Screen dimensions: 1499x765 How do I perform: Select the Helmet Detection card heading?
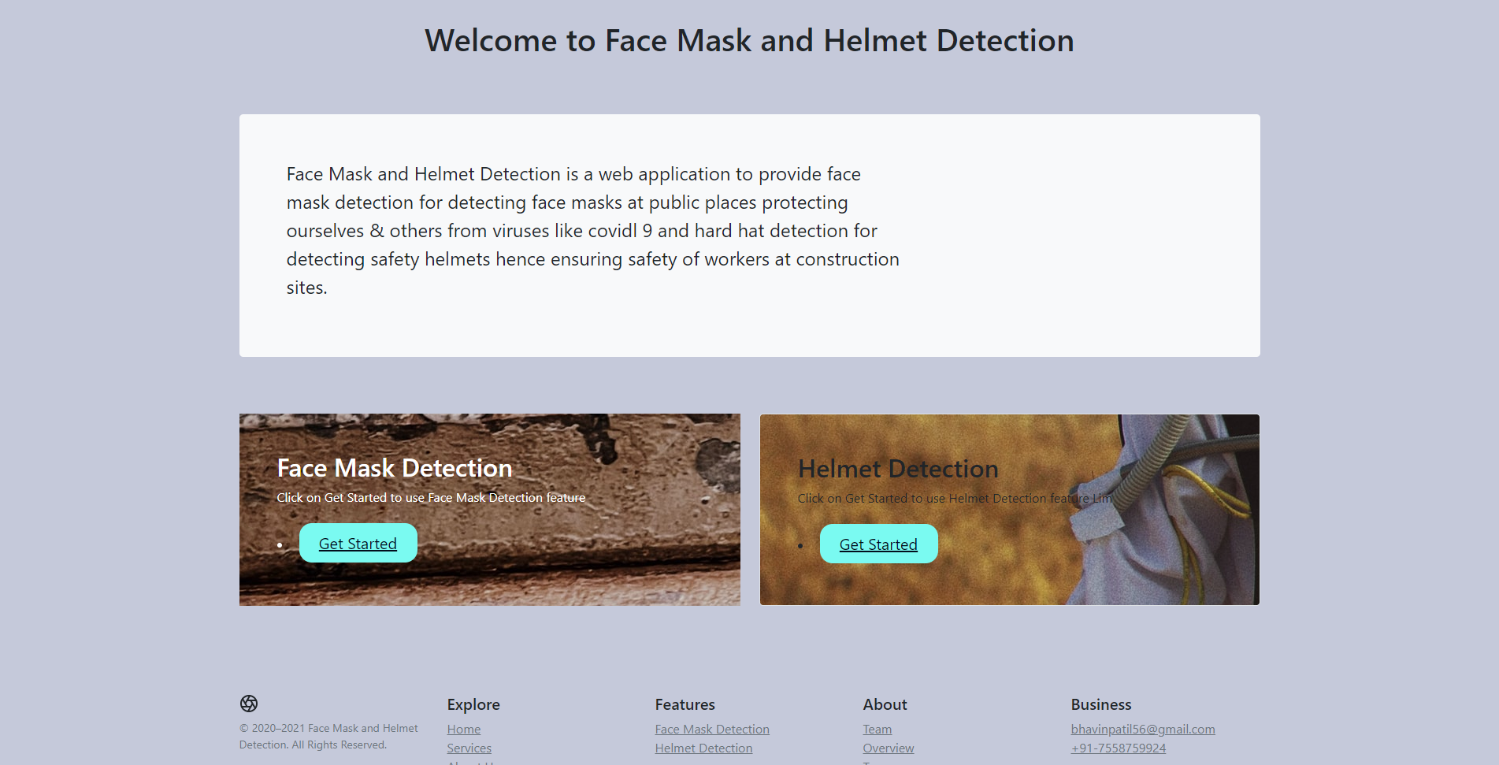click(898, 469)
